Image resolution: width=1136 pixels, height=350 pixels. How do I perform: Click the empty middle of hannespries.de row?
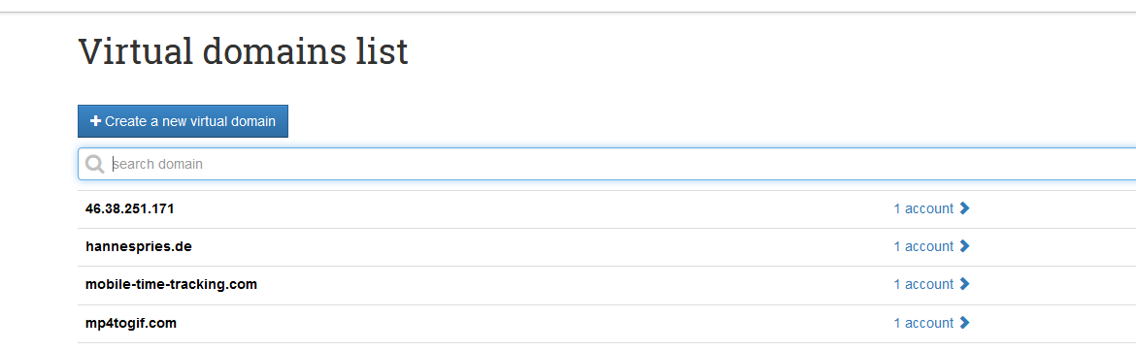544,246
